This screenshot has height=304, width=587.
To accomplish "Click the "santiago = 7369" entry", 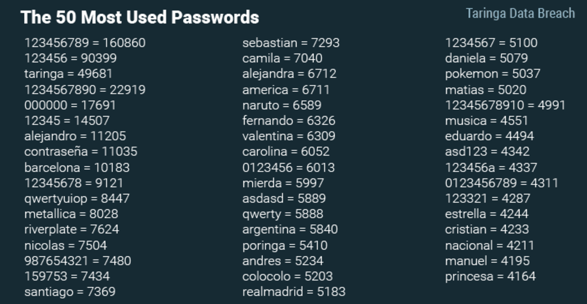I will coord(70,291).
